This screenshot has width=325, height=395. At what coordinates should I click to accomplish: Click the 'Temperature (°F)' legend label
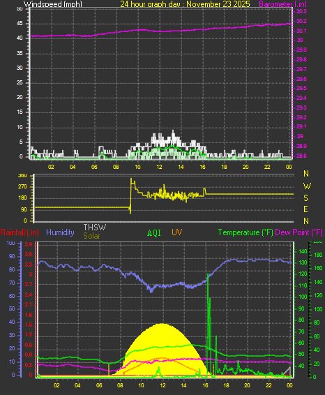tap(245, 232)
